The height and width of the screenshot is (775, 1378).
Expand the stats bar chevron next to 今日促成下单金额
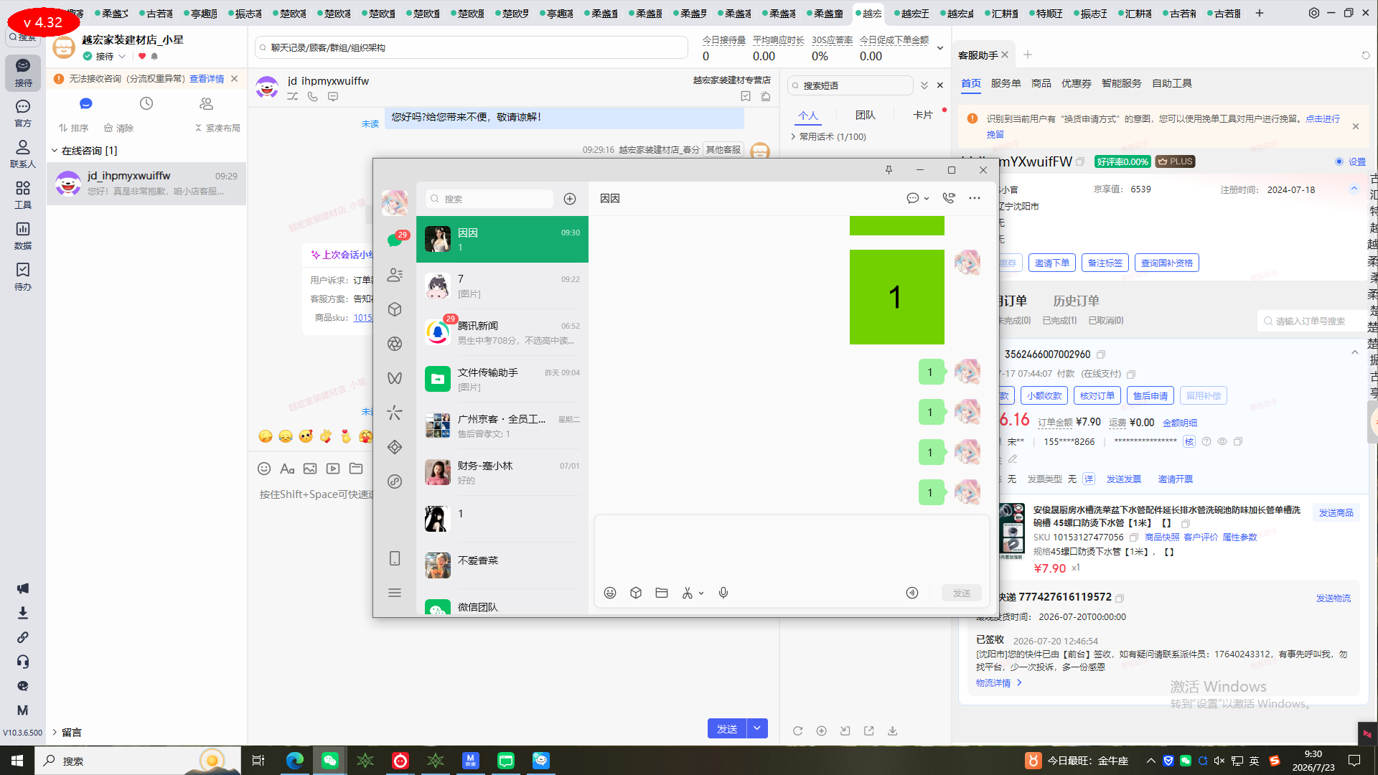940,48
